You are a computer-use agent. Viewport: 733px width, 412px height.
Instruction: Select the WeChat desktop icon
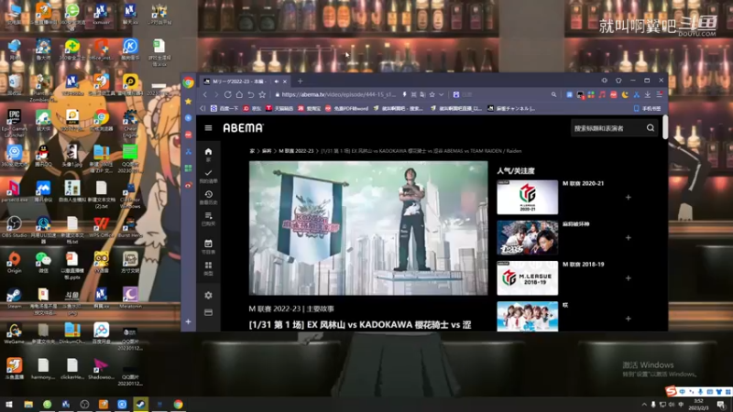coord(43,262)
